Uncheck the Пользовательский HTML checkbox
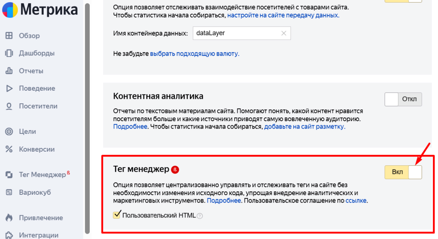The width and height of the screenshot is (438, 239). tap(117, 215)
